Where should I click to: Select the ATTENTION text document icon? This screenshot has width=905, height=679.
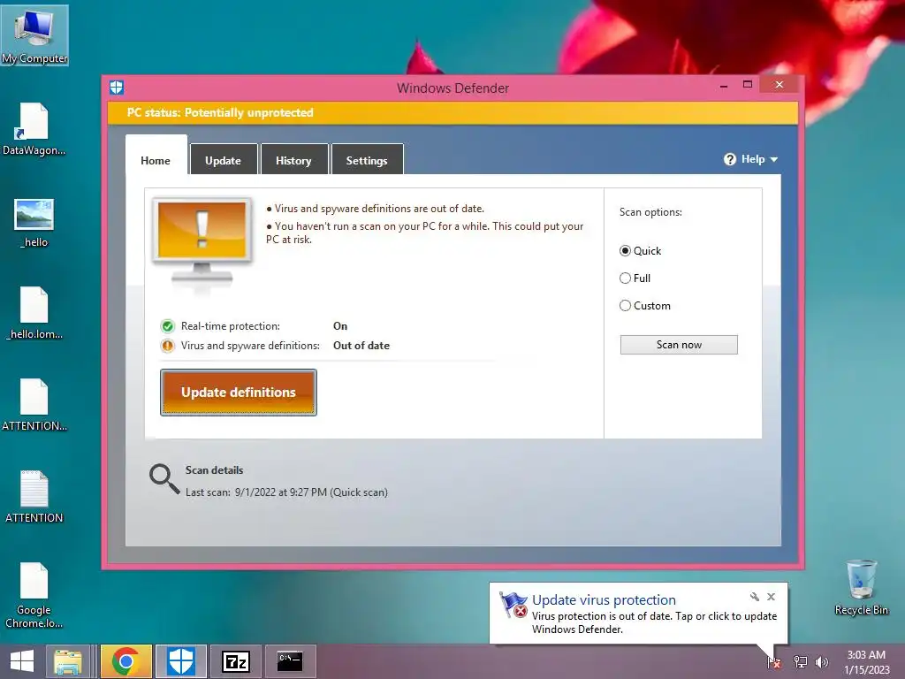pyautogui.click(x=34, y=497)
